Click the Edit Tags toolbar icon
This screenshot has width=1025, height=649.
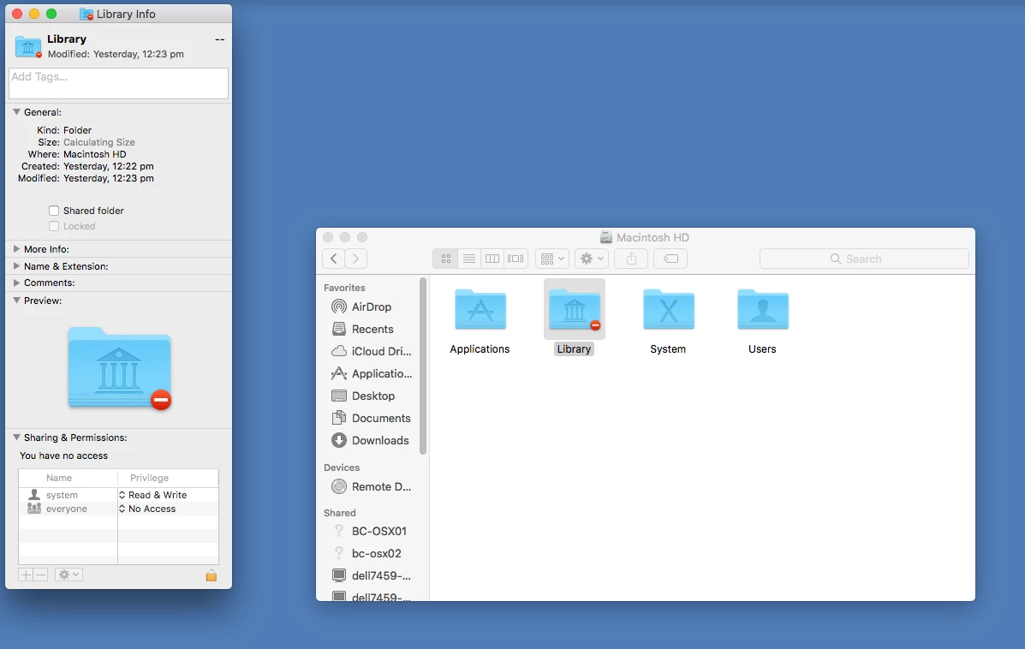(x=670, y=259)
